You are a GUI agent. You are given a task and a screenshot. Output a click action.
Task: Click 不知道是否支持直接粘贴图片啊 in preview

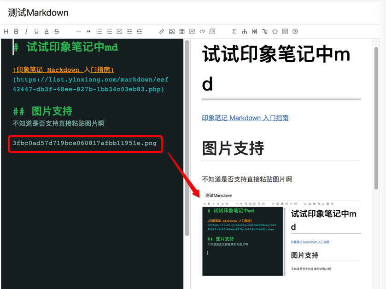click(x=247, y=179)
